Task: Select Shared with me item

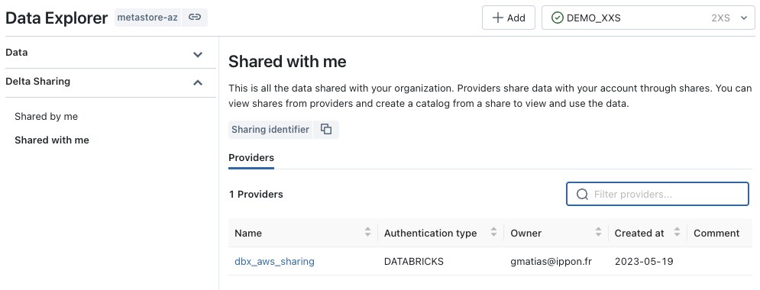Action: (x=52, y=140)
